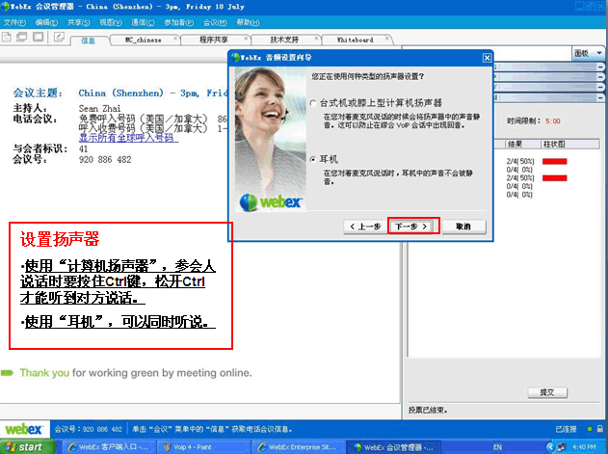Click the 下一步 next button
The height and width of the screenshot is (454, 608).
coord(411,227)
